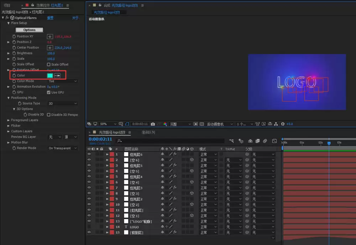Click the 重置 reset link

[50, 18]
